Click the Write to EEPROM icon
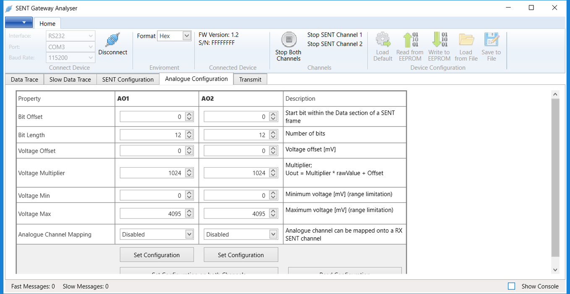Viewport: 570px width, 294px height. [x=439, y=40]
